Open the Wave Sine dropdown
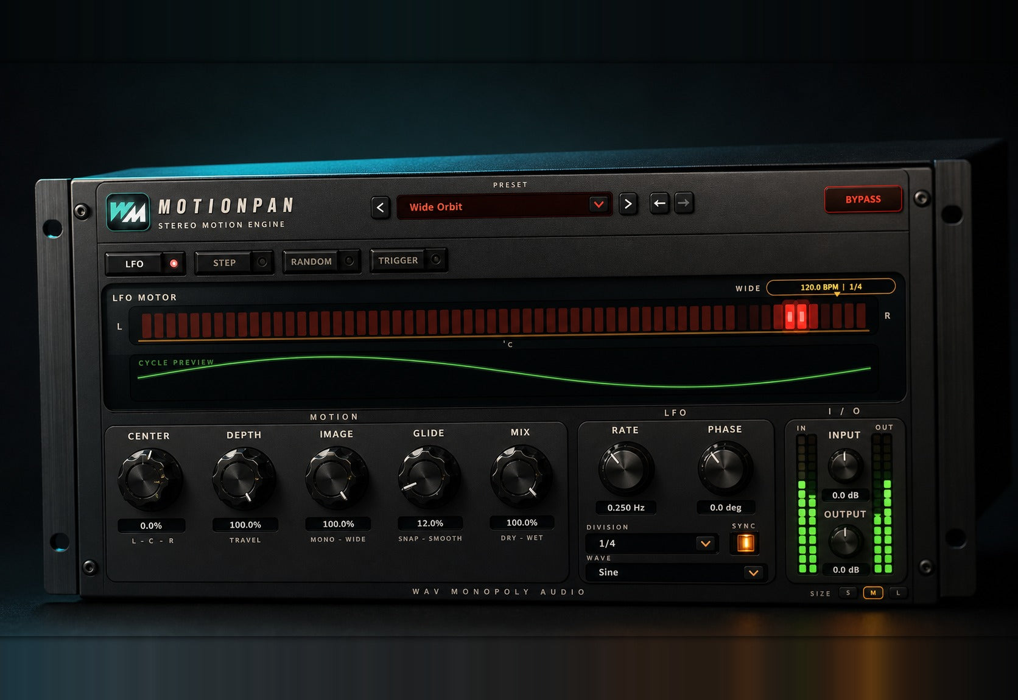Image resolution: width=1018 pixels, height=700 pixels. point(676,572)
